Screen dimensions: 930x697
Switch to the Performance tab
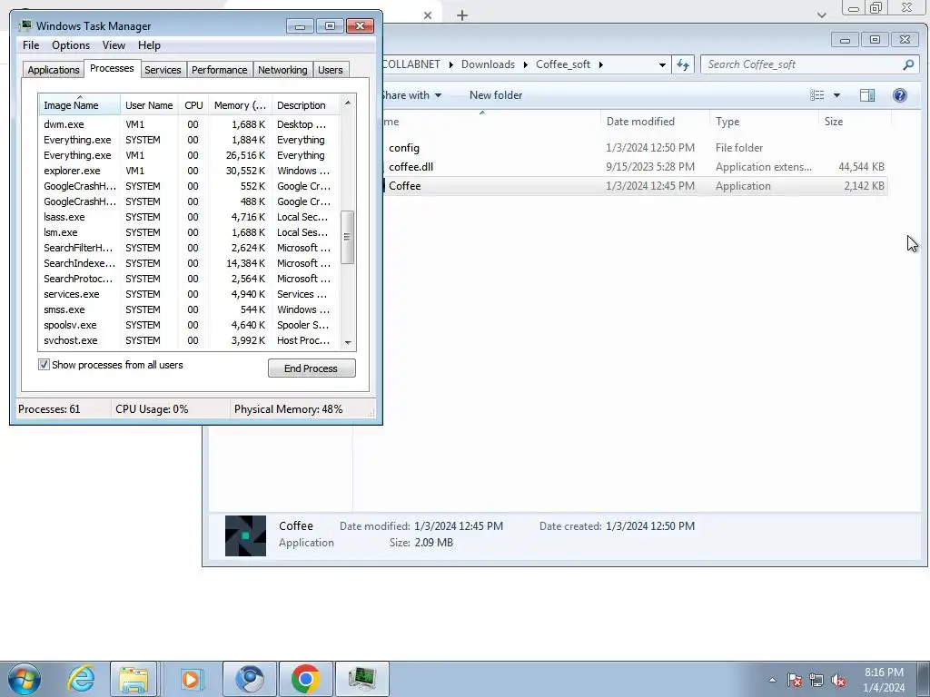click(x=219, y=70)
